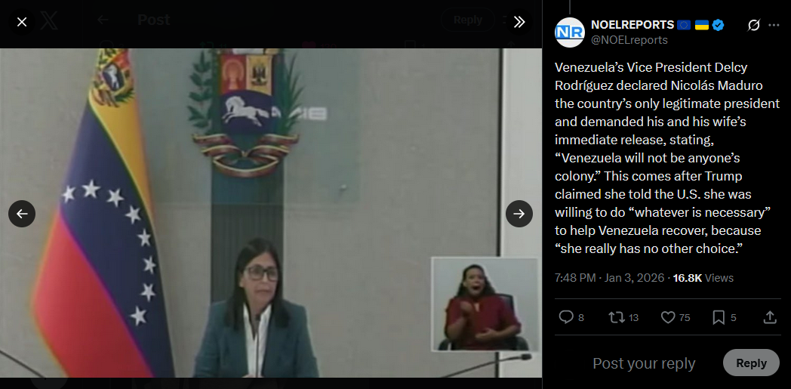This screenshot has width=791, height=389.
Task: Click the dimmed back arrow beside Post
Action: click(x=103, y=20)
